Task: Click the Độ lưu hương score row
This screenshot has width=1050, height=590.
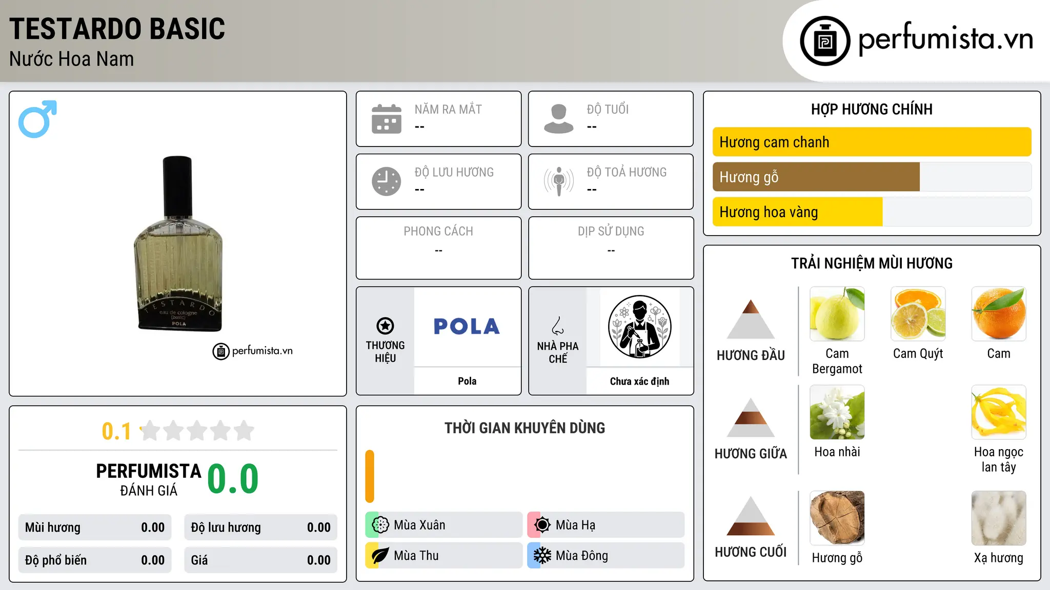Action: click(260, 528)
